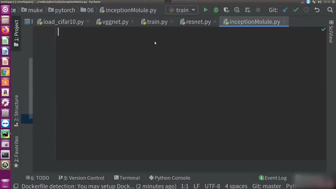This screenshot has width=336, height=189.
Task: Click the pytorch breadcrumb folder
Action: 62,10
